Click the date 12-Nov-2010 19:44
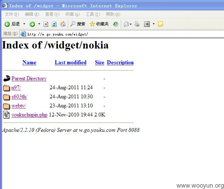Viewport: 224px width, 189px height. point(71,115)
